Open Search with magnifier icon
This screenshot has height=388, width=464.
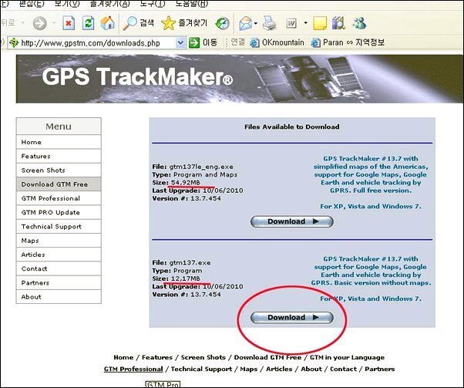[x=139, y=23]
